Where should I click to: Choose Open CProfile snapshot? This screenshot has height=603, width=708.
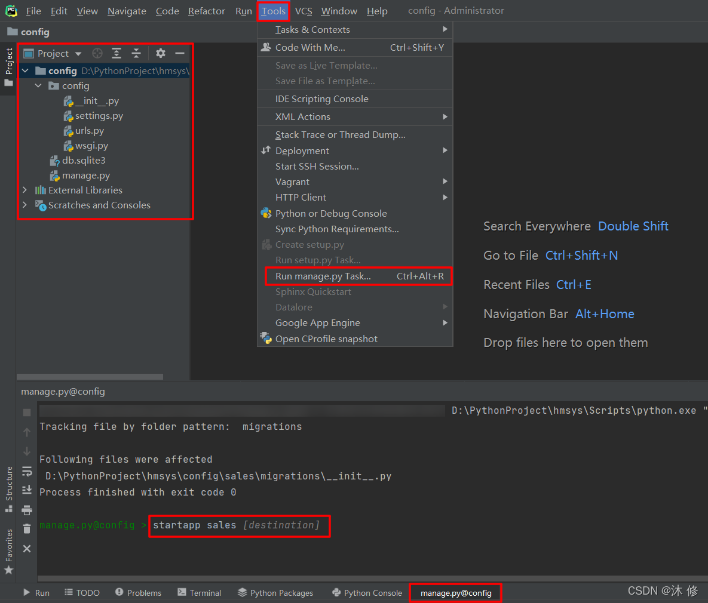(x=355, y=339)
